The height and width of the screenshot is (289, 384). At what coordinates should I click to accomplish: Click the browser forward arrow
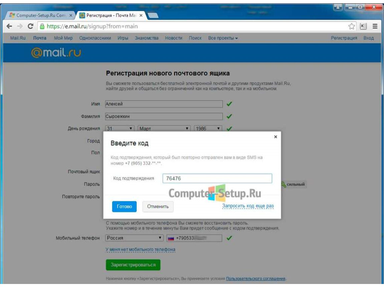point(20,26)
